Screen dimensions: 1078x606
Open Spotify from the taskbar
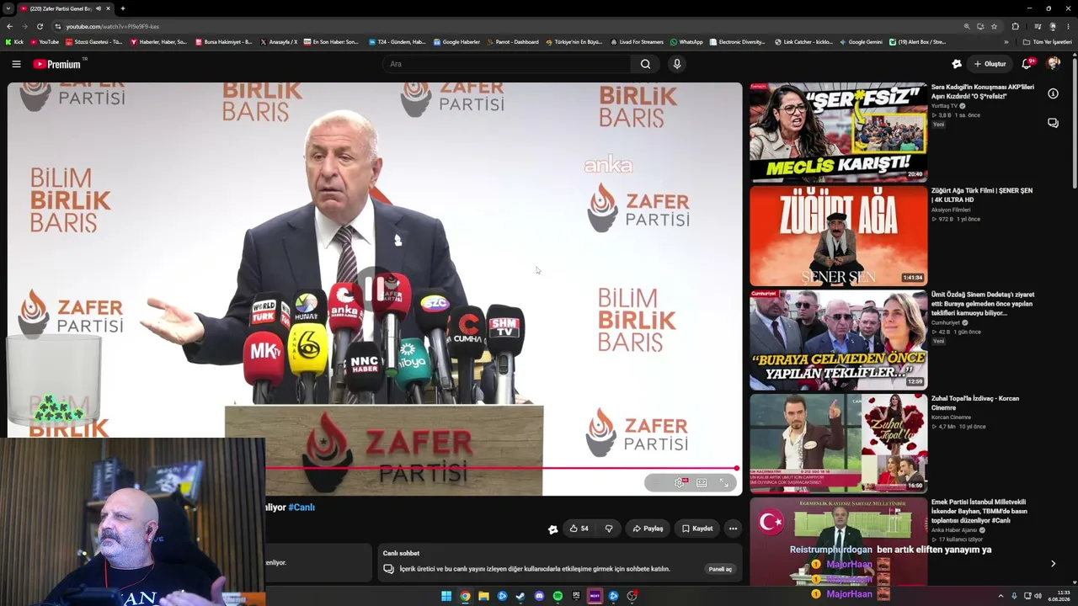click(558, 596)
